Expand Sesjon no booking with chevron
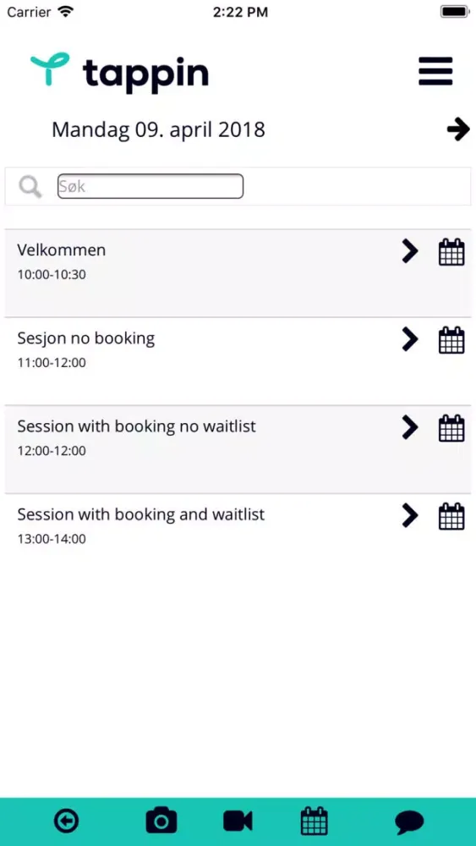This screenshot has height=846, width=476. [410, 339]
